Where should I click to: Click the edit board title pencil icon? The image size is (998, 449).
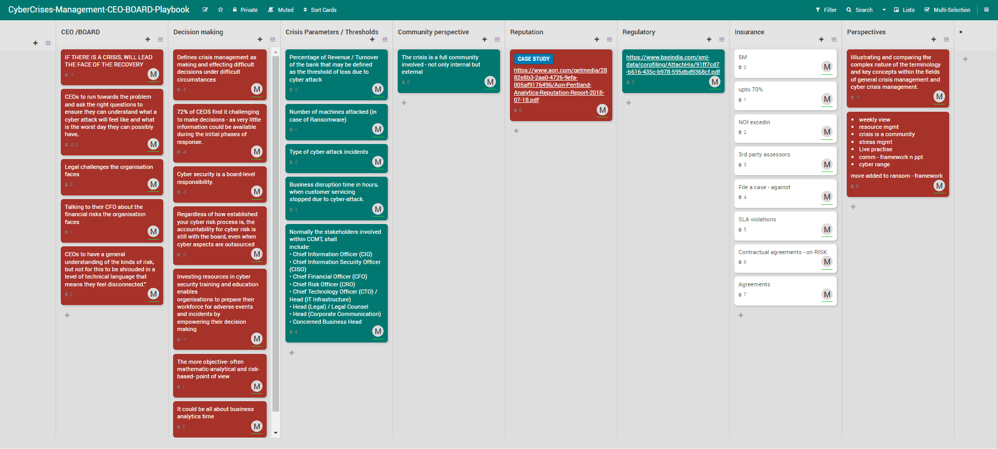[205, 10]
